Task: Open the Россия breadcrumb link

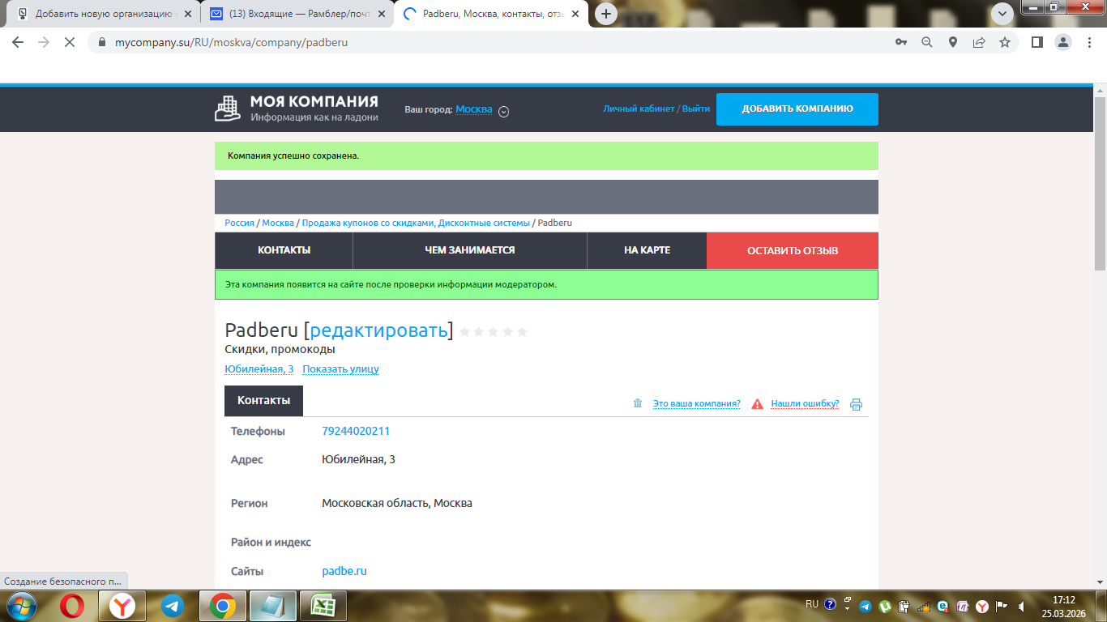Action: pos(239,223)
